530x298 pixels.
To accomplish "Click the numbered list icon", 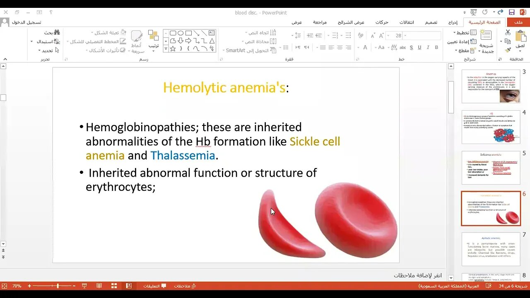I will coord(335,36).
